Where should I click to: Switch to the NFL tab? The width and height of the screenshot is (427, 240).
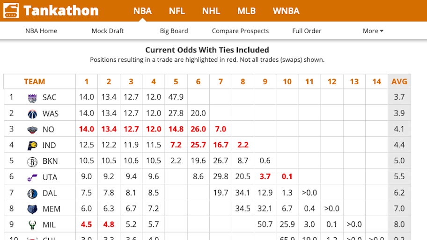click(x=177, y=11)
